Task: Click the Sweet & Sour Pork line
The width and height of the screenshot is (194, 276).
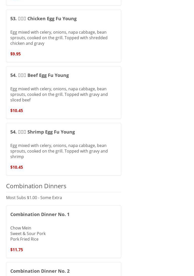Action: (x=28, y=233)
